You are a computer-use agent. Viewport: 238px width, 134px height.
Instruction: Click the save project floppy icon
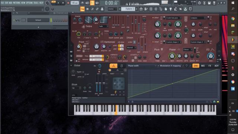click(209, 3)
